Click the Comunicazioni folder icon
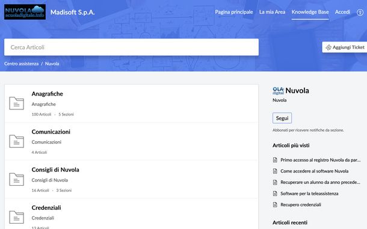This screenshot has width=367, height=229. click(x=16, y=141)
